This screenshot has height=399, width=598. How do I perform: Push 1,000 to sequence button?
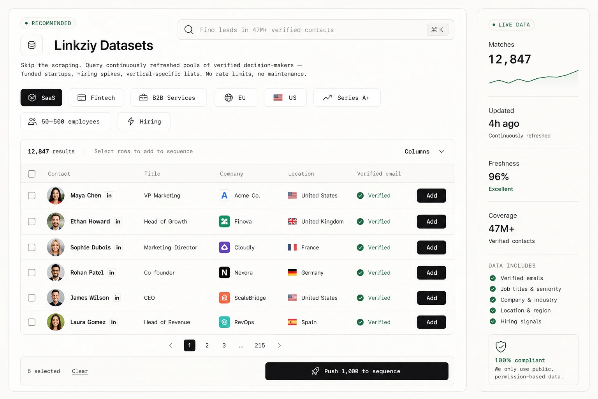(x=357, y=371)
